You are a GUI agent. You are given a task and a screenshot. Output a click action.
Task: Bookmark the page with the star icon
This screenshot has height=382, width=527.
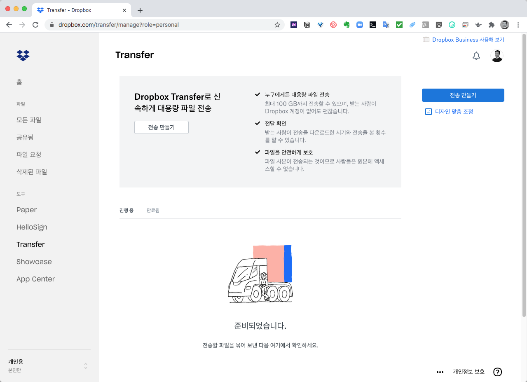tap(277, 25)
